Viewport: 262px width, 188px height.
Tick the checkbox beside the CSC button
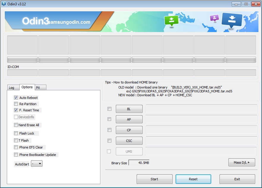point(109,140)
